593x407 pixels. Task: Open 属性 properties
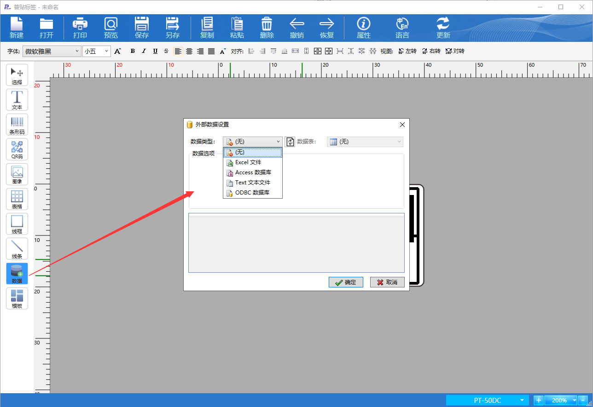364,28
